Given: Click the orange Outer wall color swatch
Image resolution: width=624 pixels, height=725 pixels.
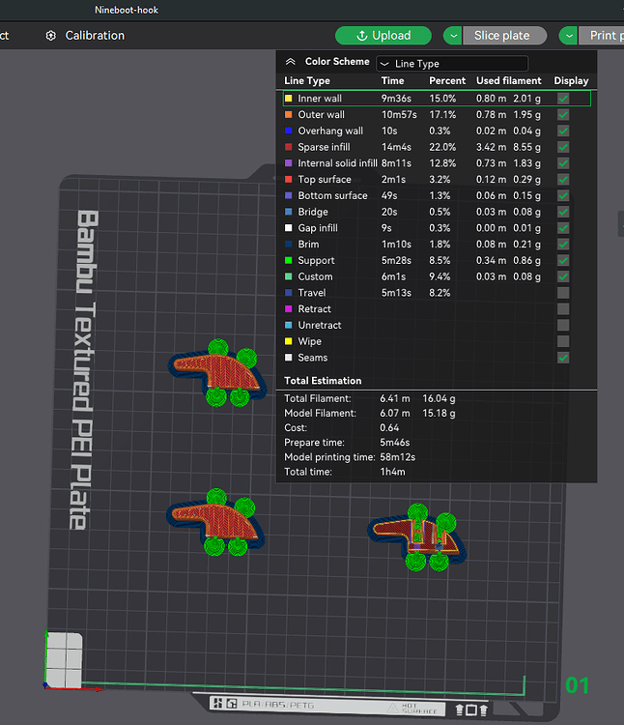Looking at the screenshot, I should point(288,115).
